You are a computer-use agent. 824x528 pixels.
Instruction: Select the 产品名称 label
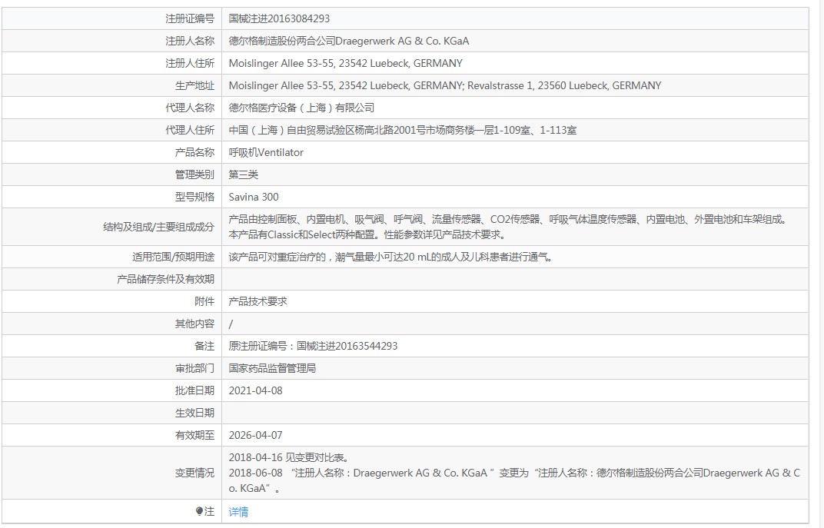194,152
